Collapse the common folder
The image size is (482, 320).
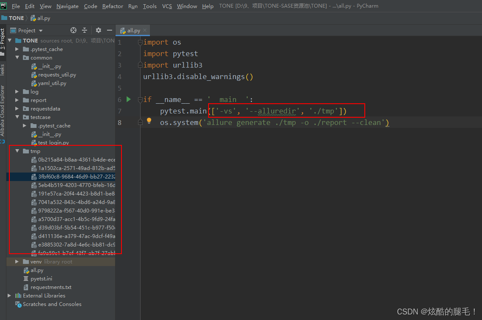(x=17, y=57)
